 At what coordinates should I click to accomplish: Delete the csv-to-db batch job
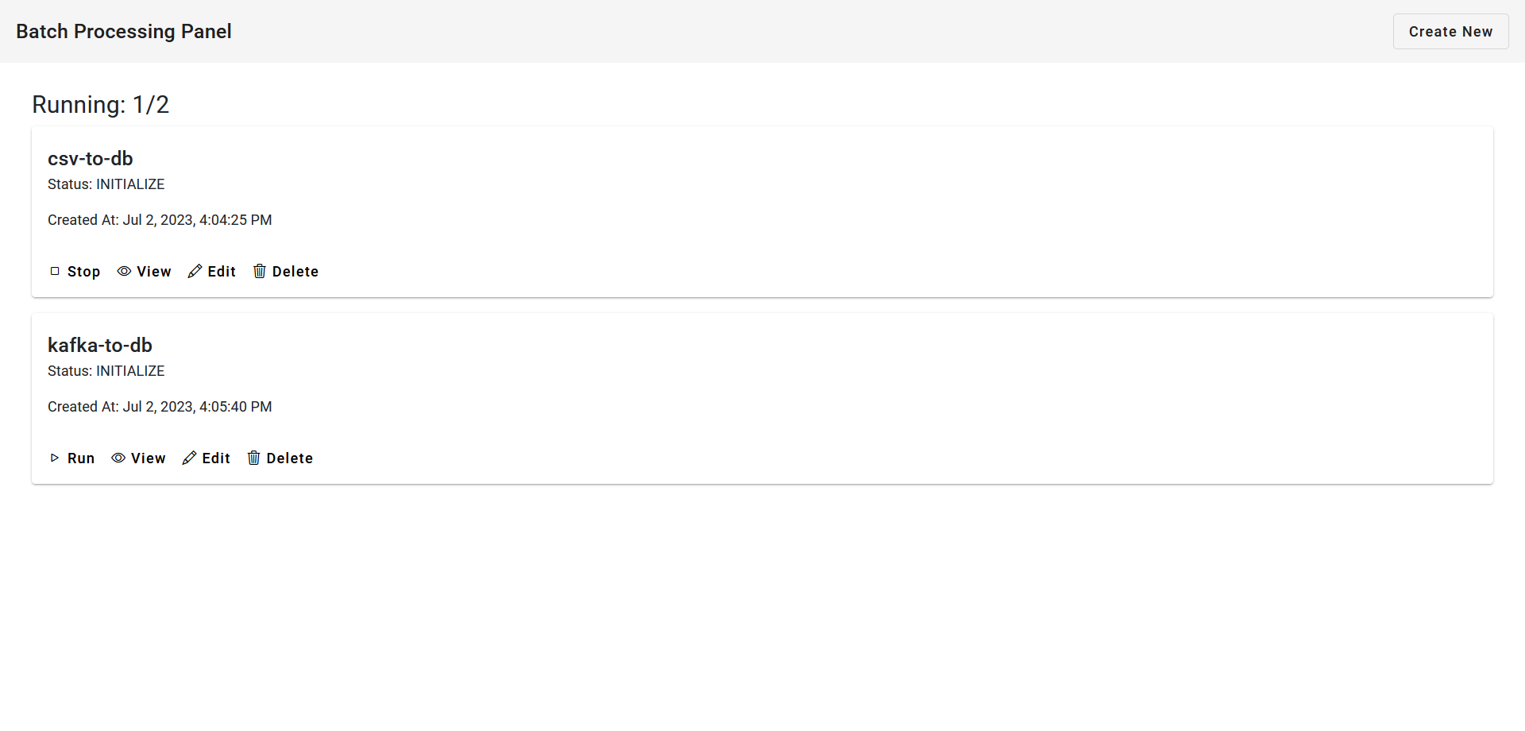(x=285, y=271)
